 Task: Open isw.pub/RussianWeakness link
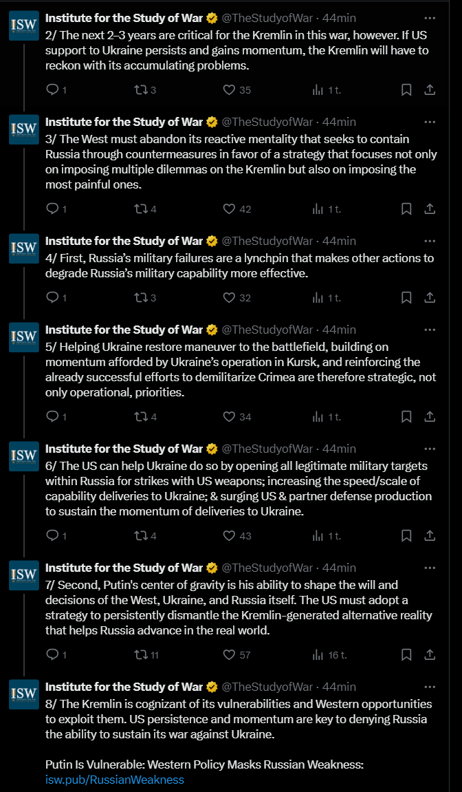click(x=115, y=780)
